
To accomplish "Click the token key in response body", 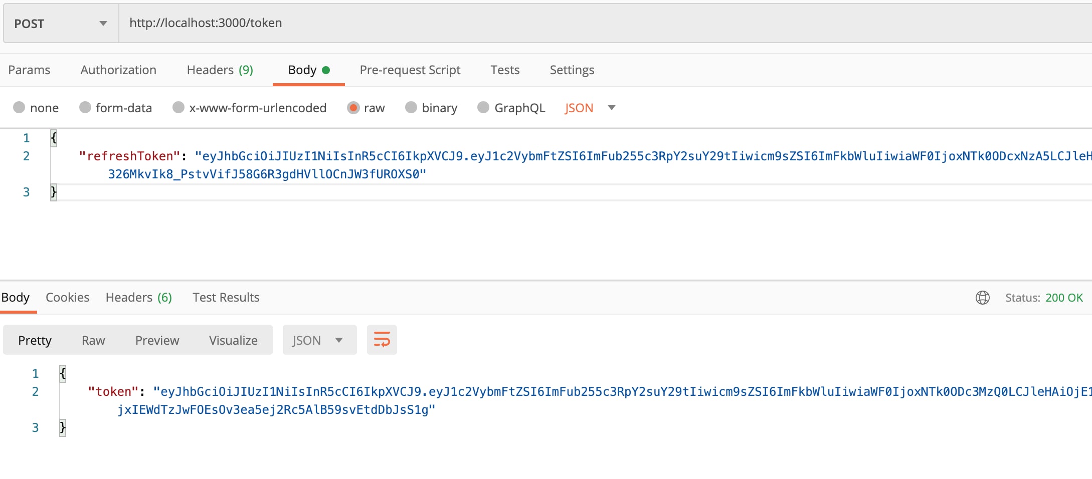I will click(x=113, y=392).
